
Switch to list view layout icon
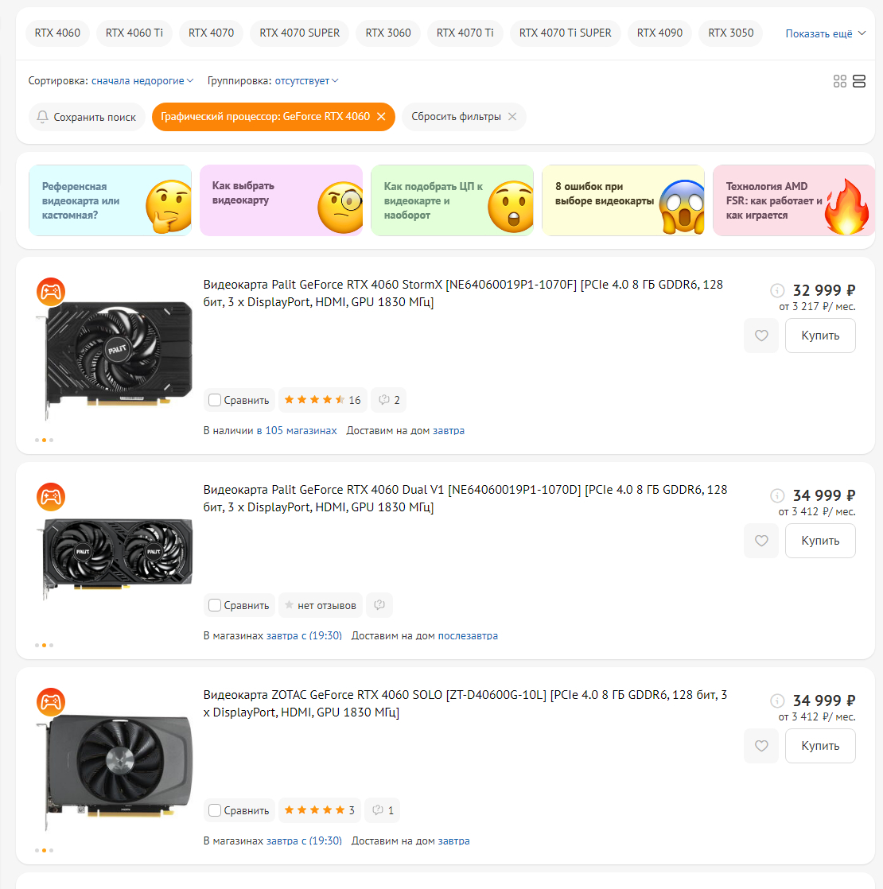pyautogui.click(x=858, y=81)
